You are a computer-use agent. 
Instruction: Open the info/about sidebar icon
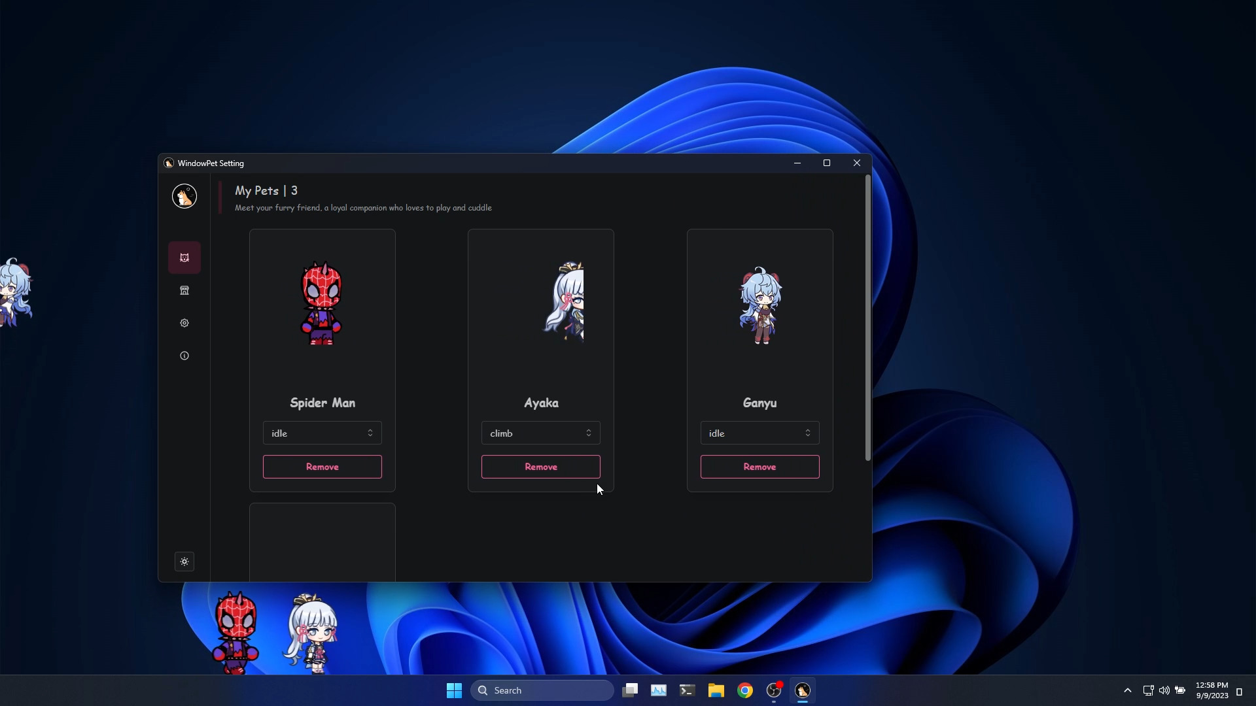pos(184,356)
